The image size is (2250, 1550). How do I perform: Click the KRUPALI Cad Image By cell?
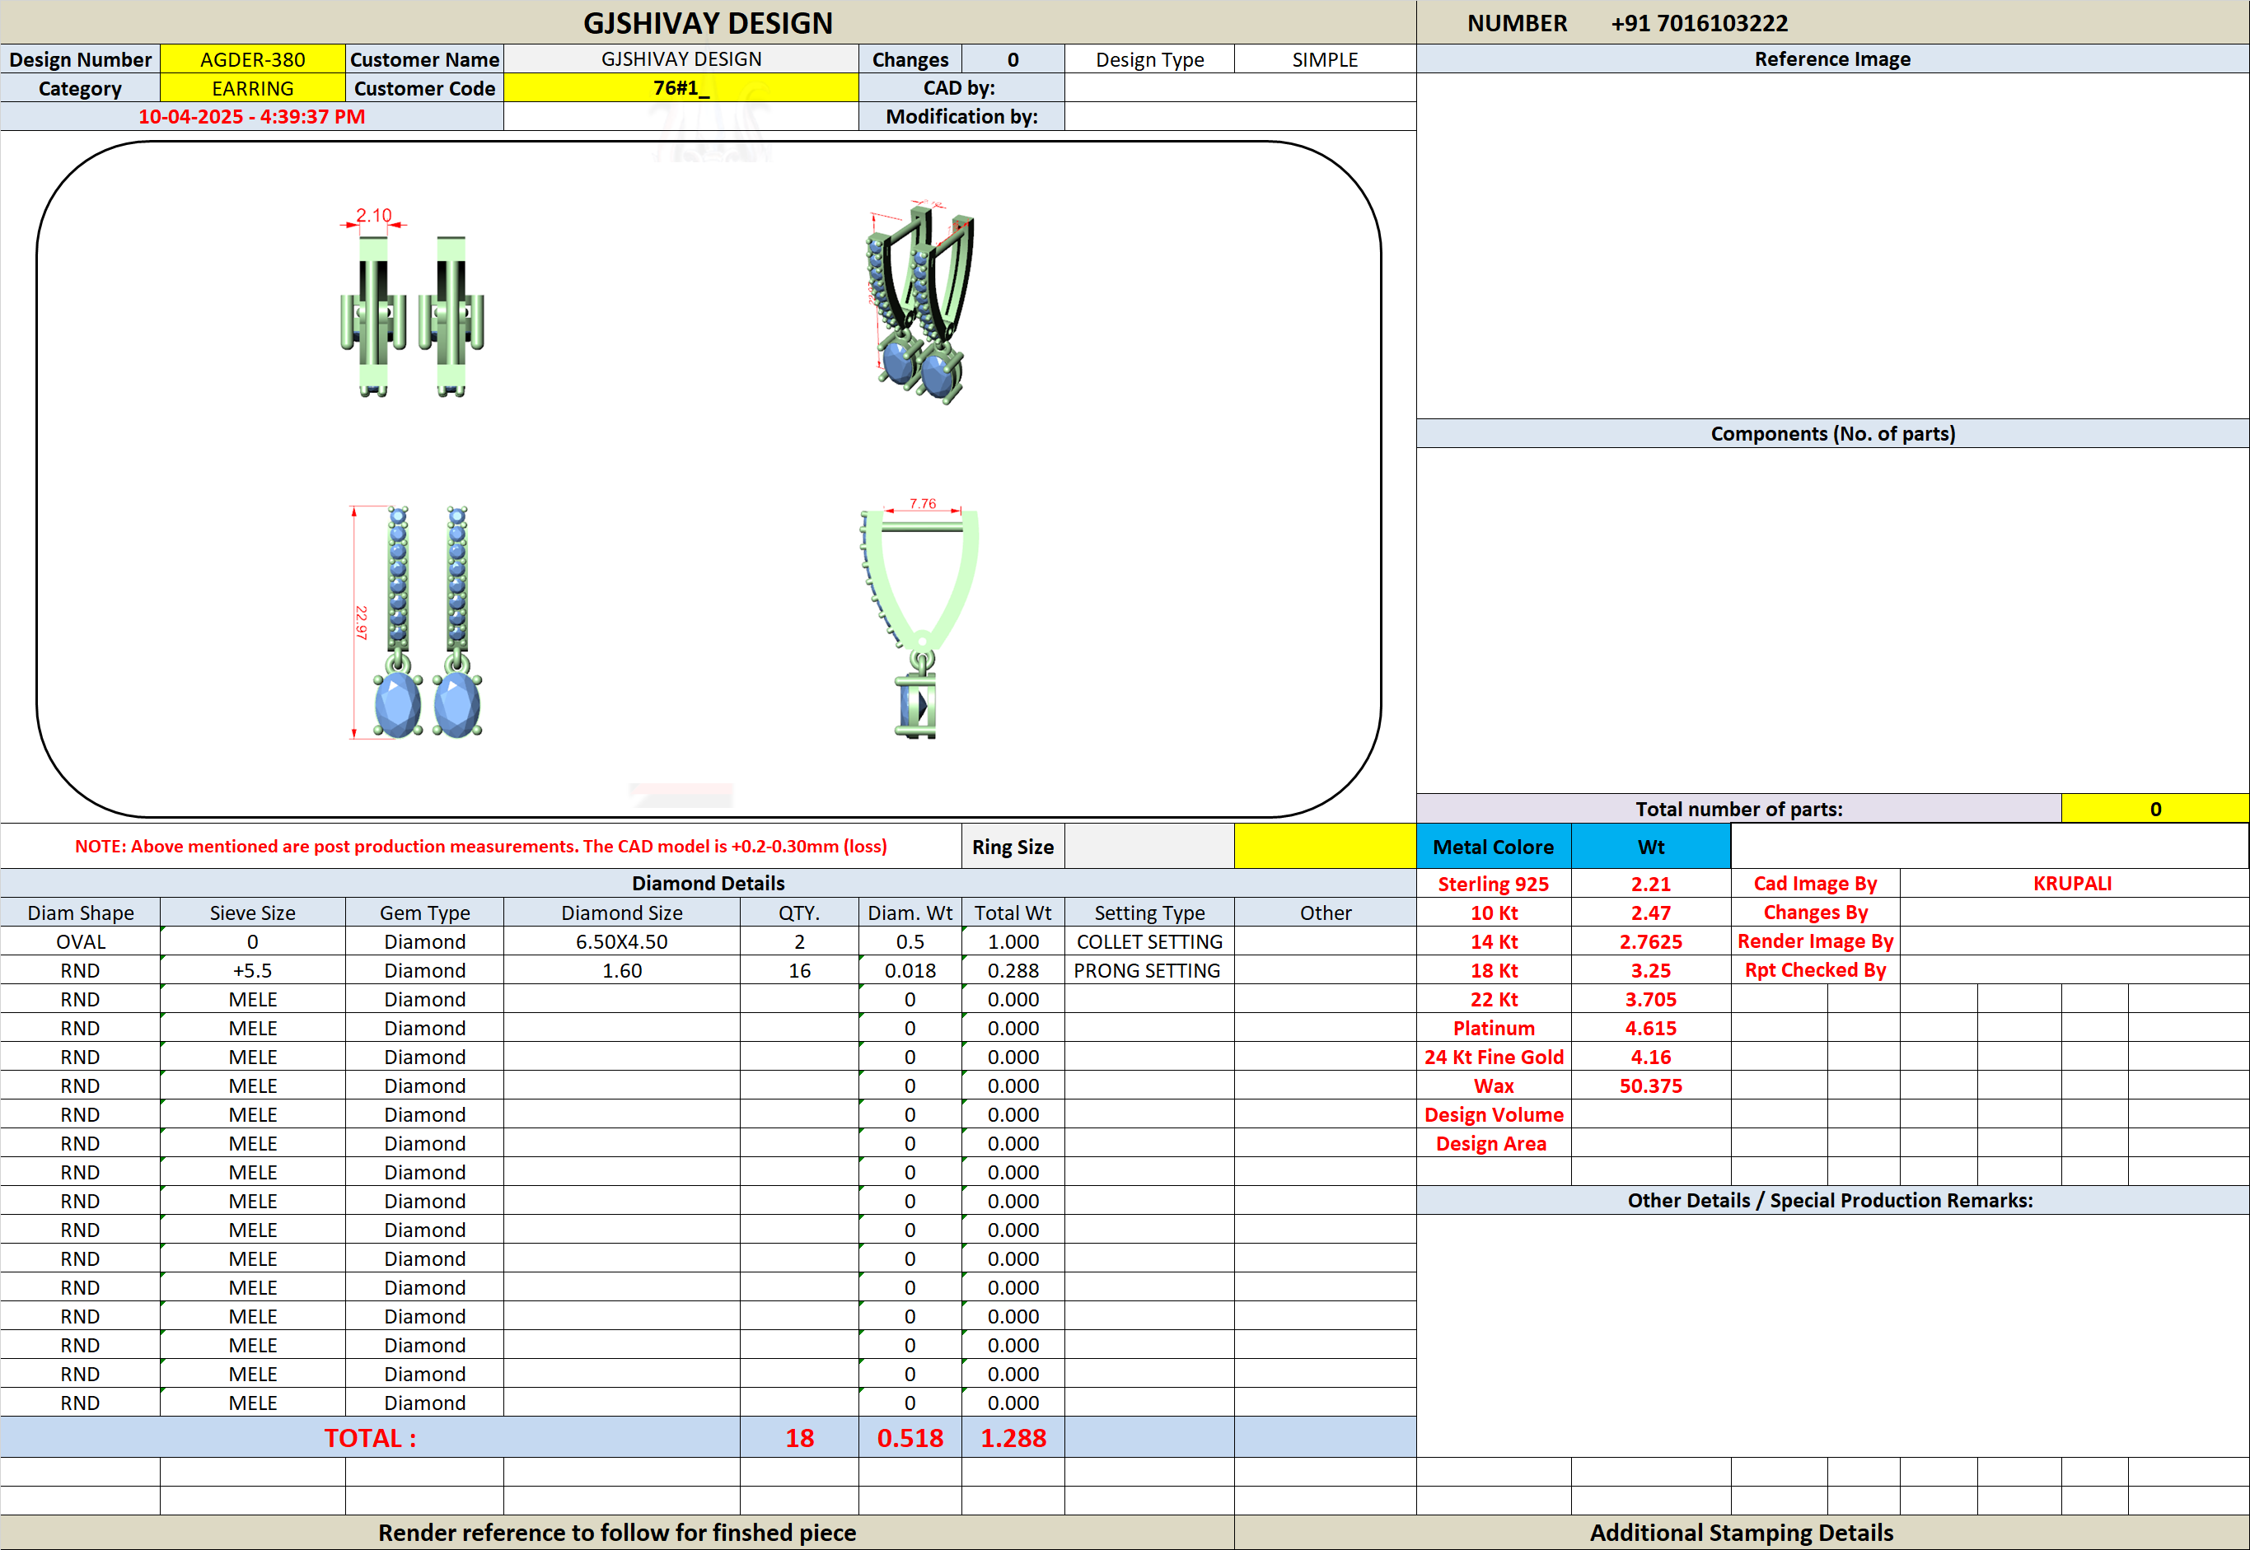tap(2073, 884)
